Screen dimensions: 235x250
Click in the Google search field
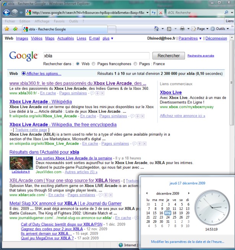[96, 56]
